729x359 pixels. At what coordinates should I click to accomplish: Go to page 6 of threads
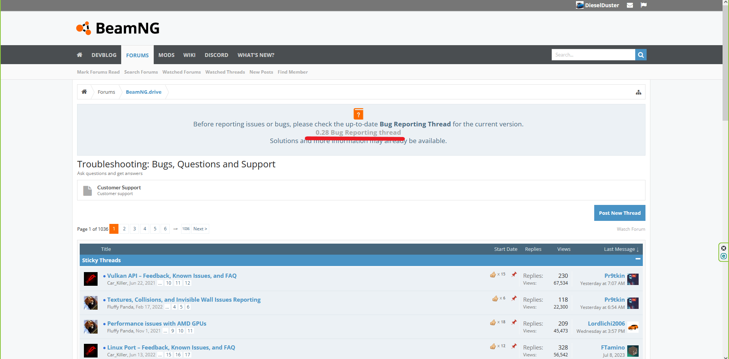pyautogui.click(x=165, y=229)
